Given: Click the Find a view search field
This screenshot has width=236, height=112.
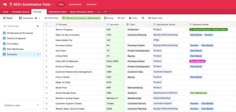Looking at the screenshot, I should click(x=19, y=26).
